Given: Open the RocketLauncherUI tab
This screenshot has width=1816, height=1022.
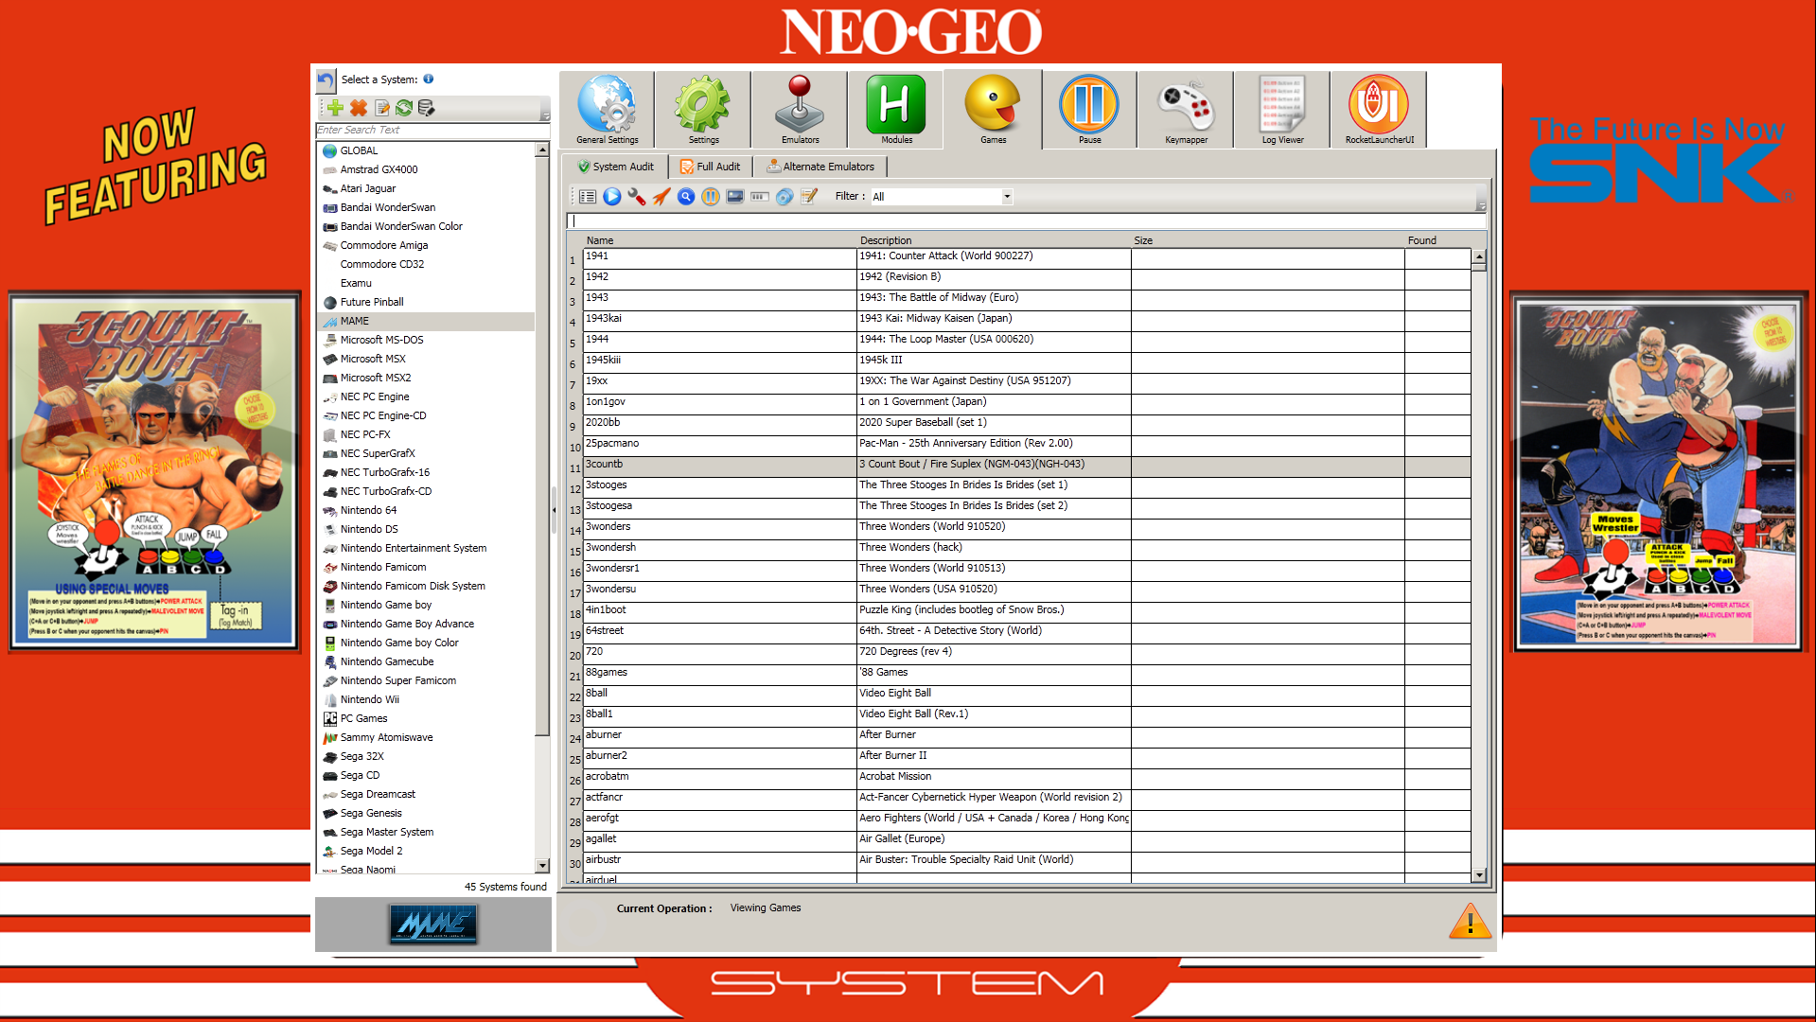Looking at the screenshot, I should (x=1380, y=110).
